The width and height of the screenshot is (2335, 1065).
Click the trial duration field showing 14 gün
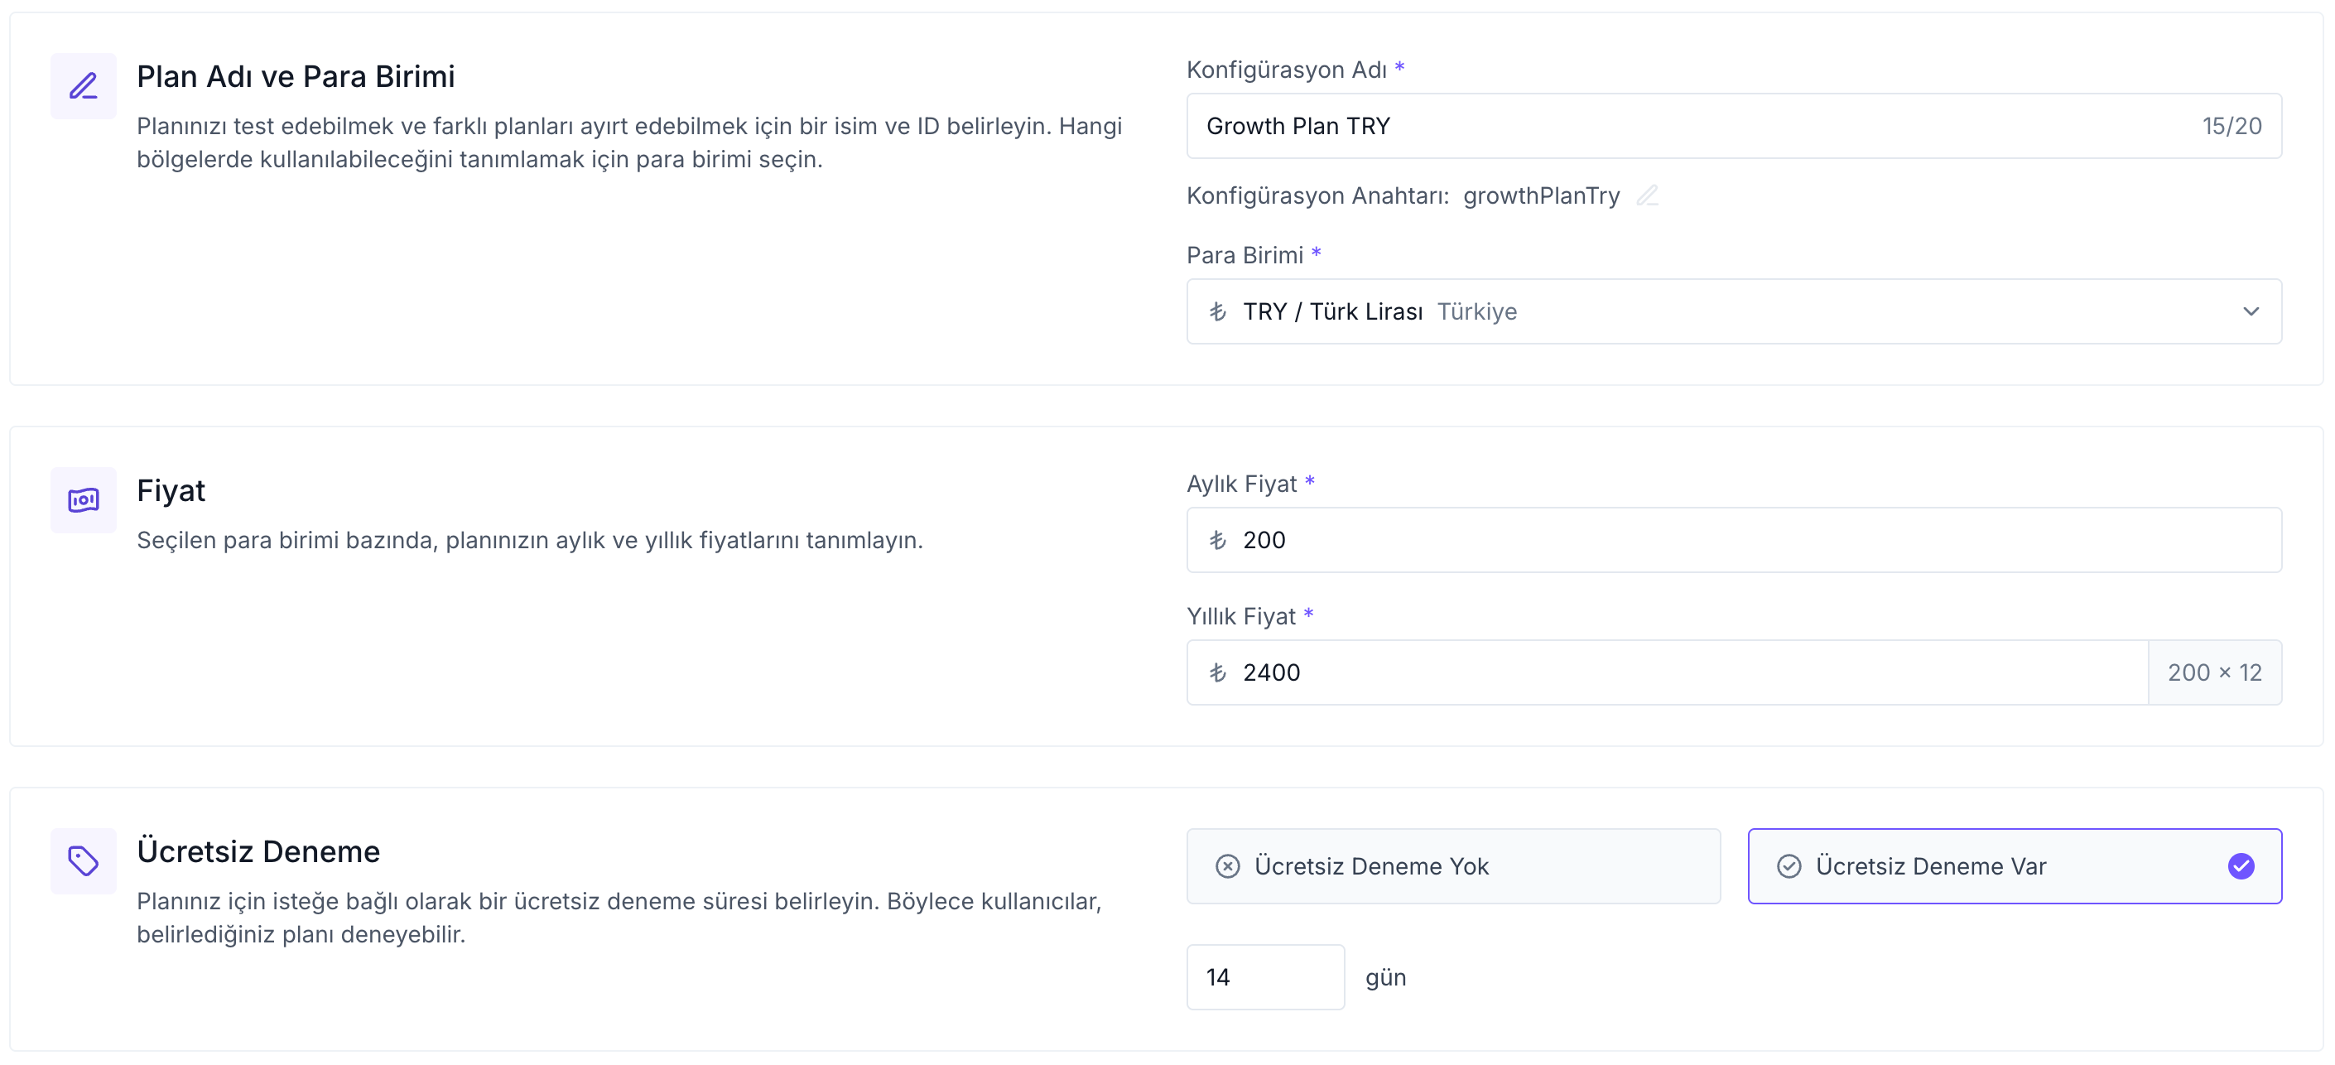click(1265, 976)
